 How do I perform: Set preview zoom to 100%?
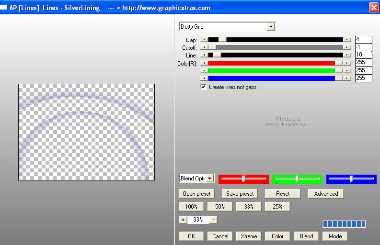(191, 207)
